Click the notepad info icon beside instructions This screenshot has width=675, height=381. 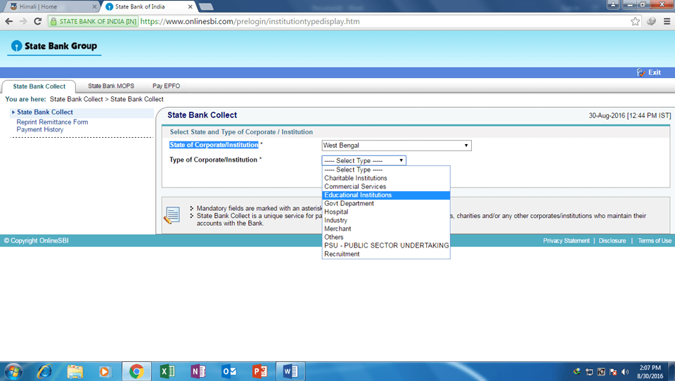[x=172, y=215]
